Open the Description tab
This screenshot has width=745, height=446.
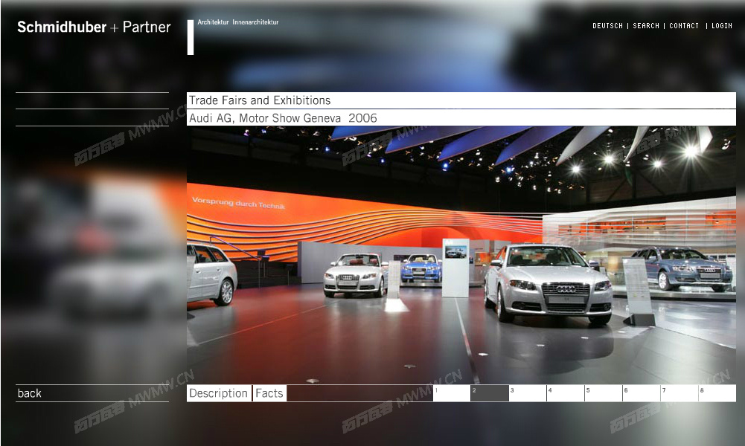(219, 393)
